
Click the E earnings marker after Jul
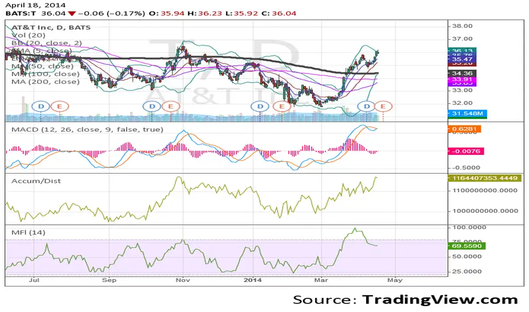[60, 107]
